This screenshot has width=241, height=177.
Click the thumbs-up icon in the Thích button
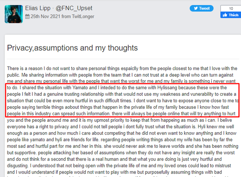point(224,15)
